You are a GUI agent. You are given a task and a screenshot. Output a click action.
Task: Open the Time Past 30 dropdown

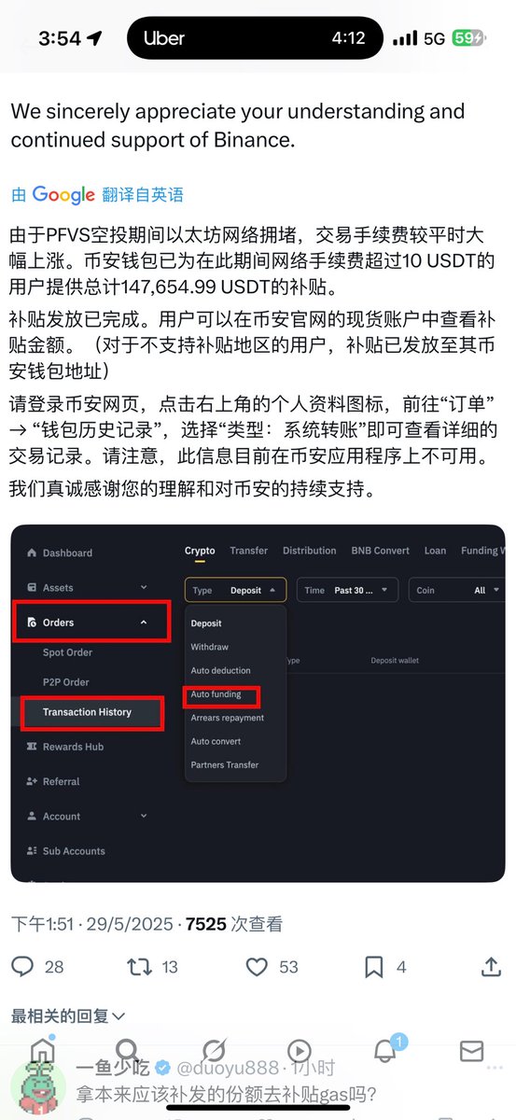click(x=348, y=590)
